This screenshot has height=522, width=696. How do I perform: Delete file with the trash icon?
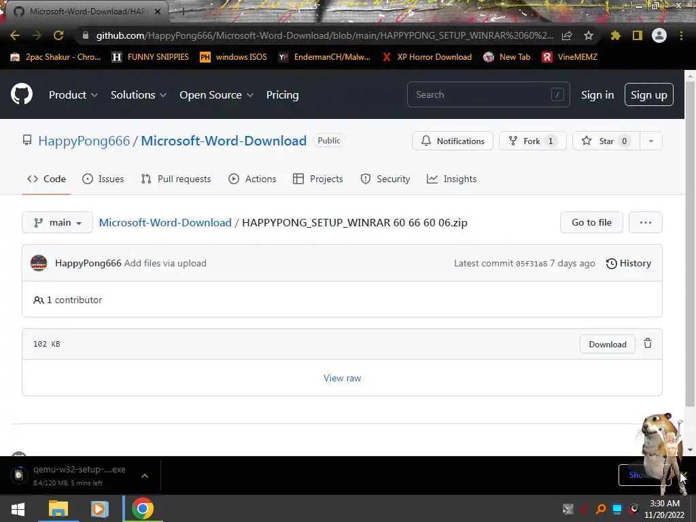pyautogui.click(x=648, y=343)
